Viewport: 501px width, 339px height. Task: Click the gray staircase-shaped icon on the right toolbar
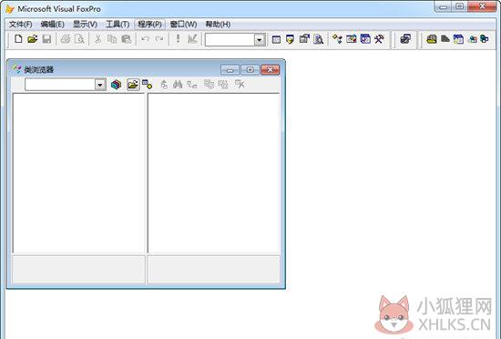pos(445,39)
